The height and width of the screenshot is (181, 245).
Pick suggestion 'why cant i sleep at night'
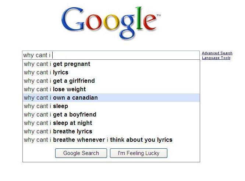pyautogui.click(x=111, y=123)
